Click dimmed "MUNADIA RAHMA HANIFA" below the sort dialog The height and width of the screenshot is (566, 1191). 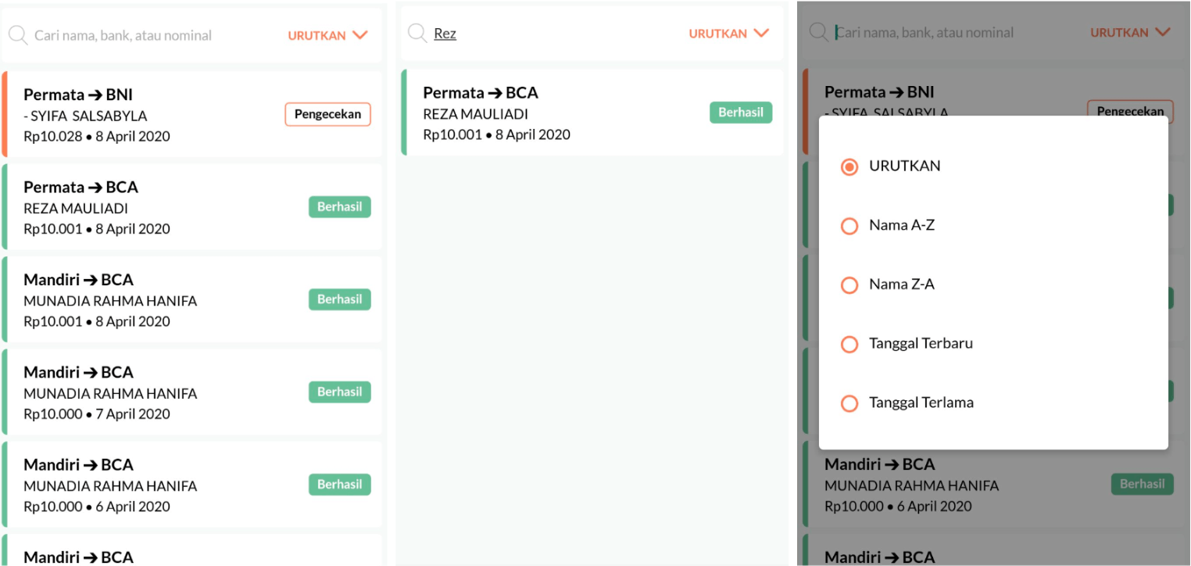point(911,485)
